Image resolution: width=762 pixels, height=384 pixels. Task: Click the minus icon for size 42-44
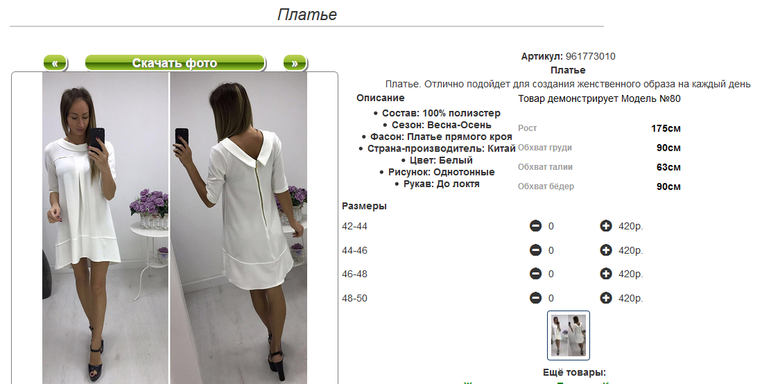pos(535,226)
